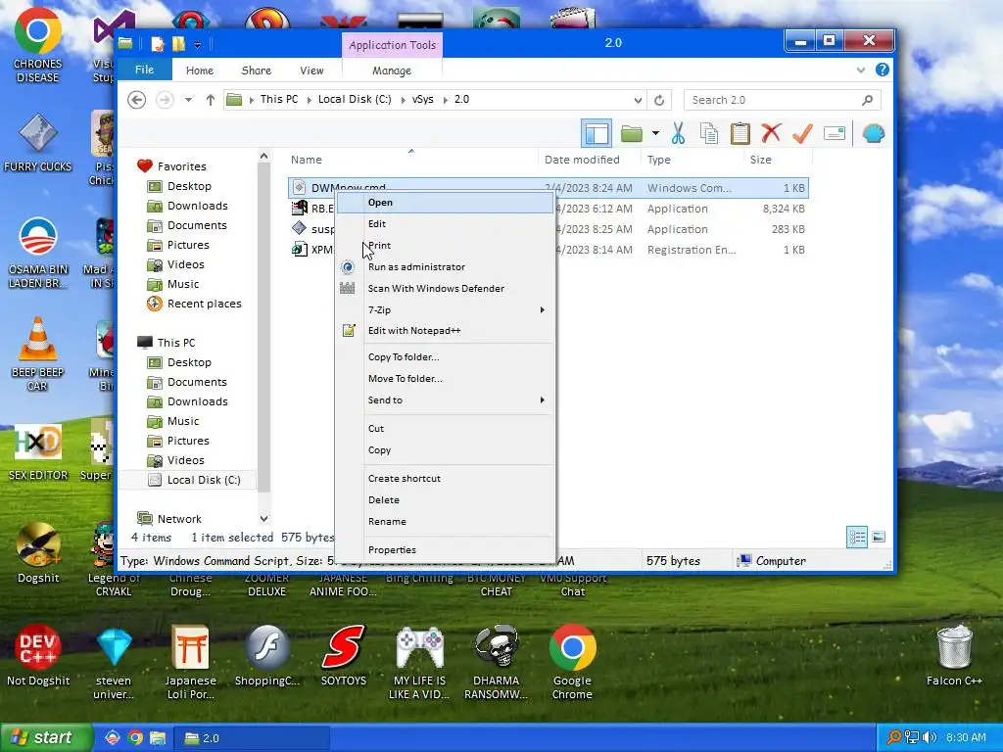Expand the ribbon with the chevron
Screen dimensions: 1003x752
[x=860, y=70]
